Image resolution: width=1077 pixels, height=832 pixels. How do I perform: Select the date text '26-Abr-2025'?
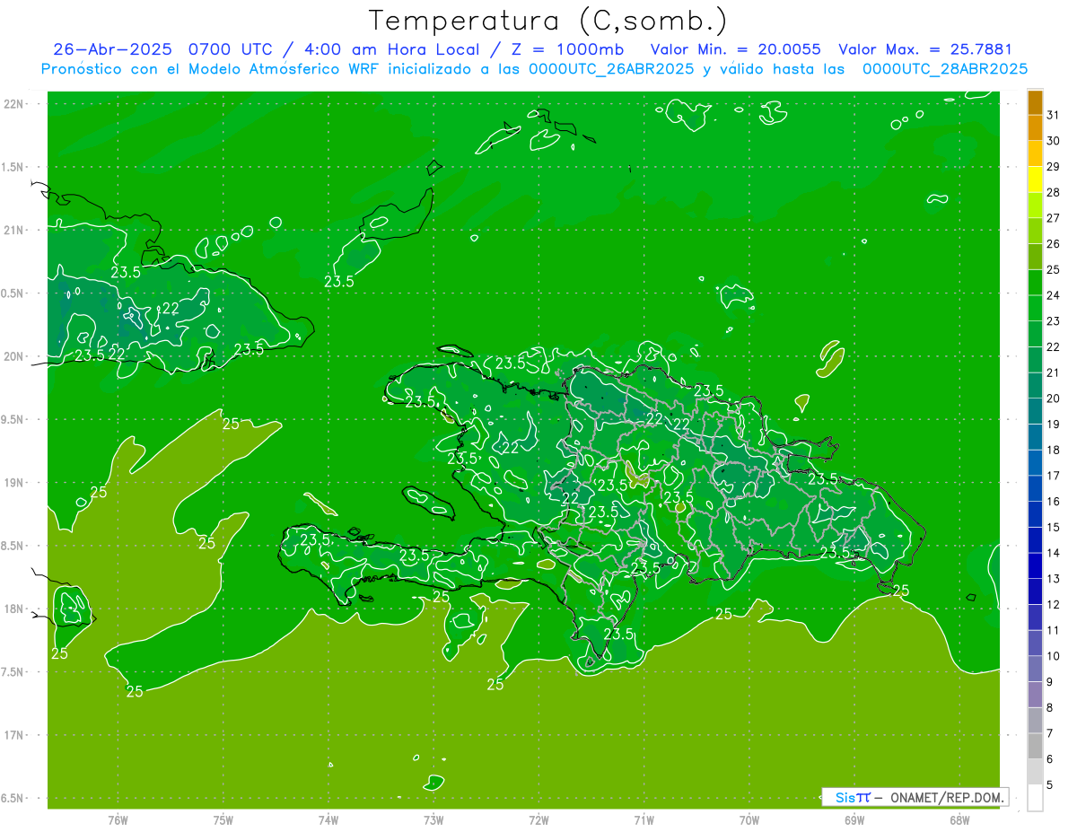[115, 49]
